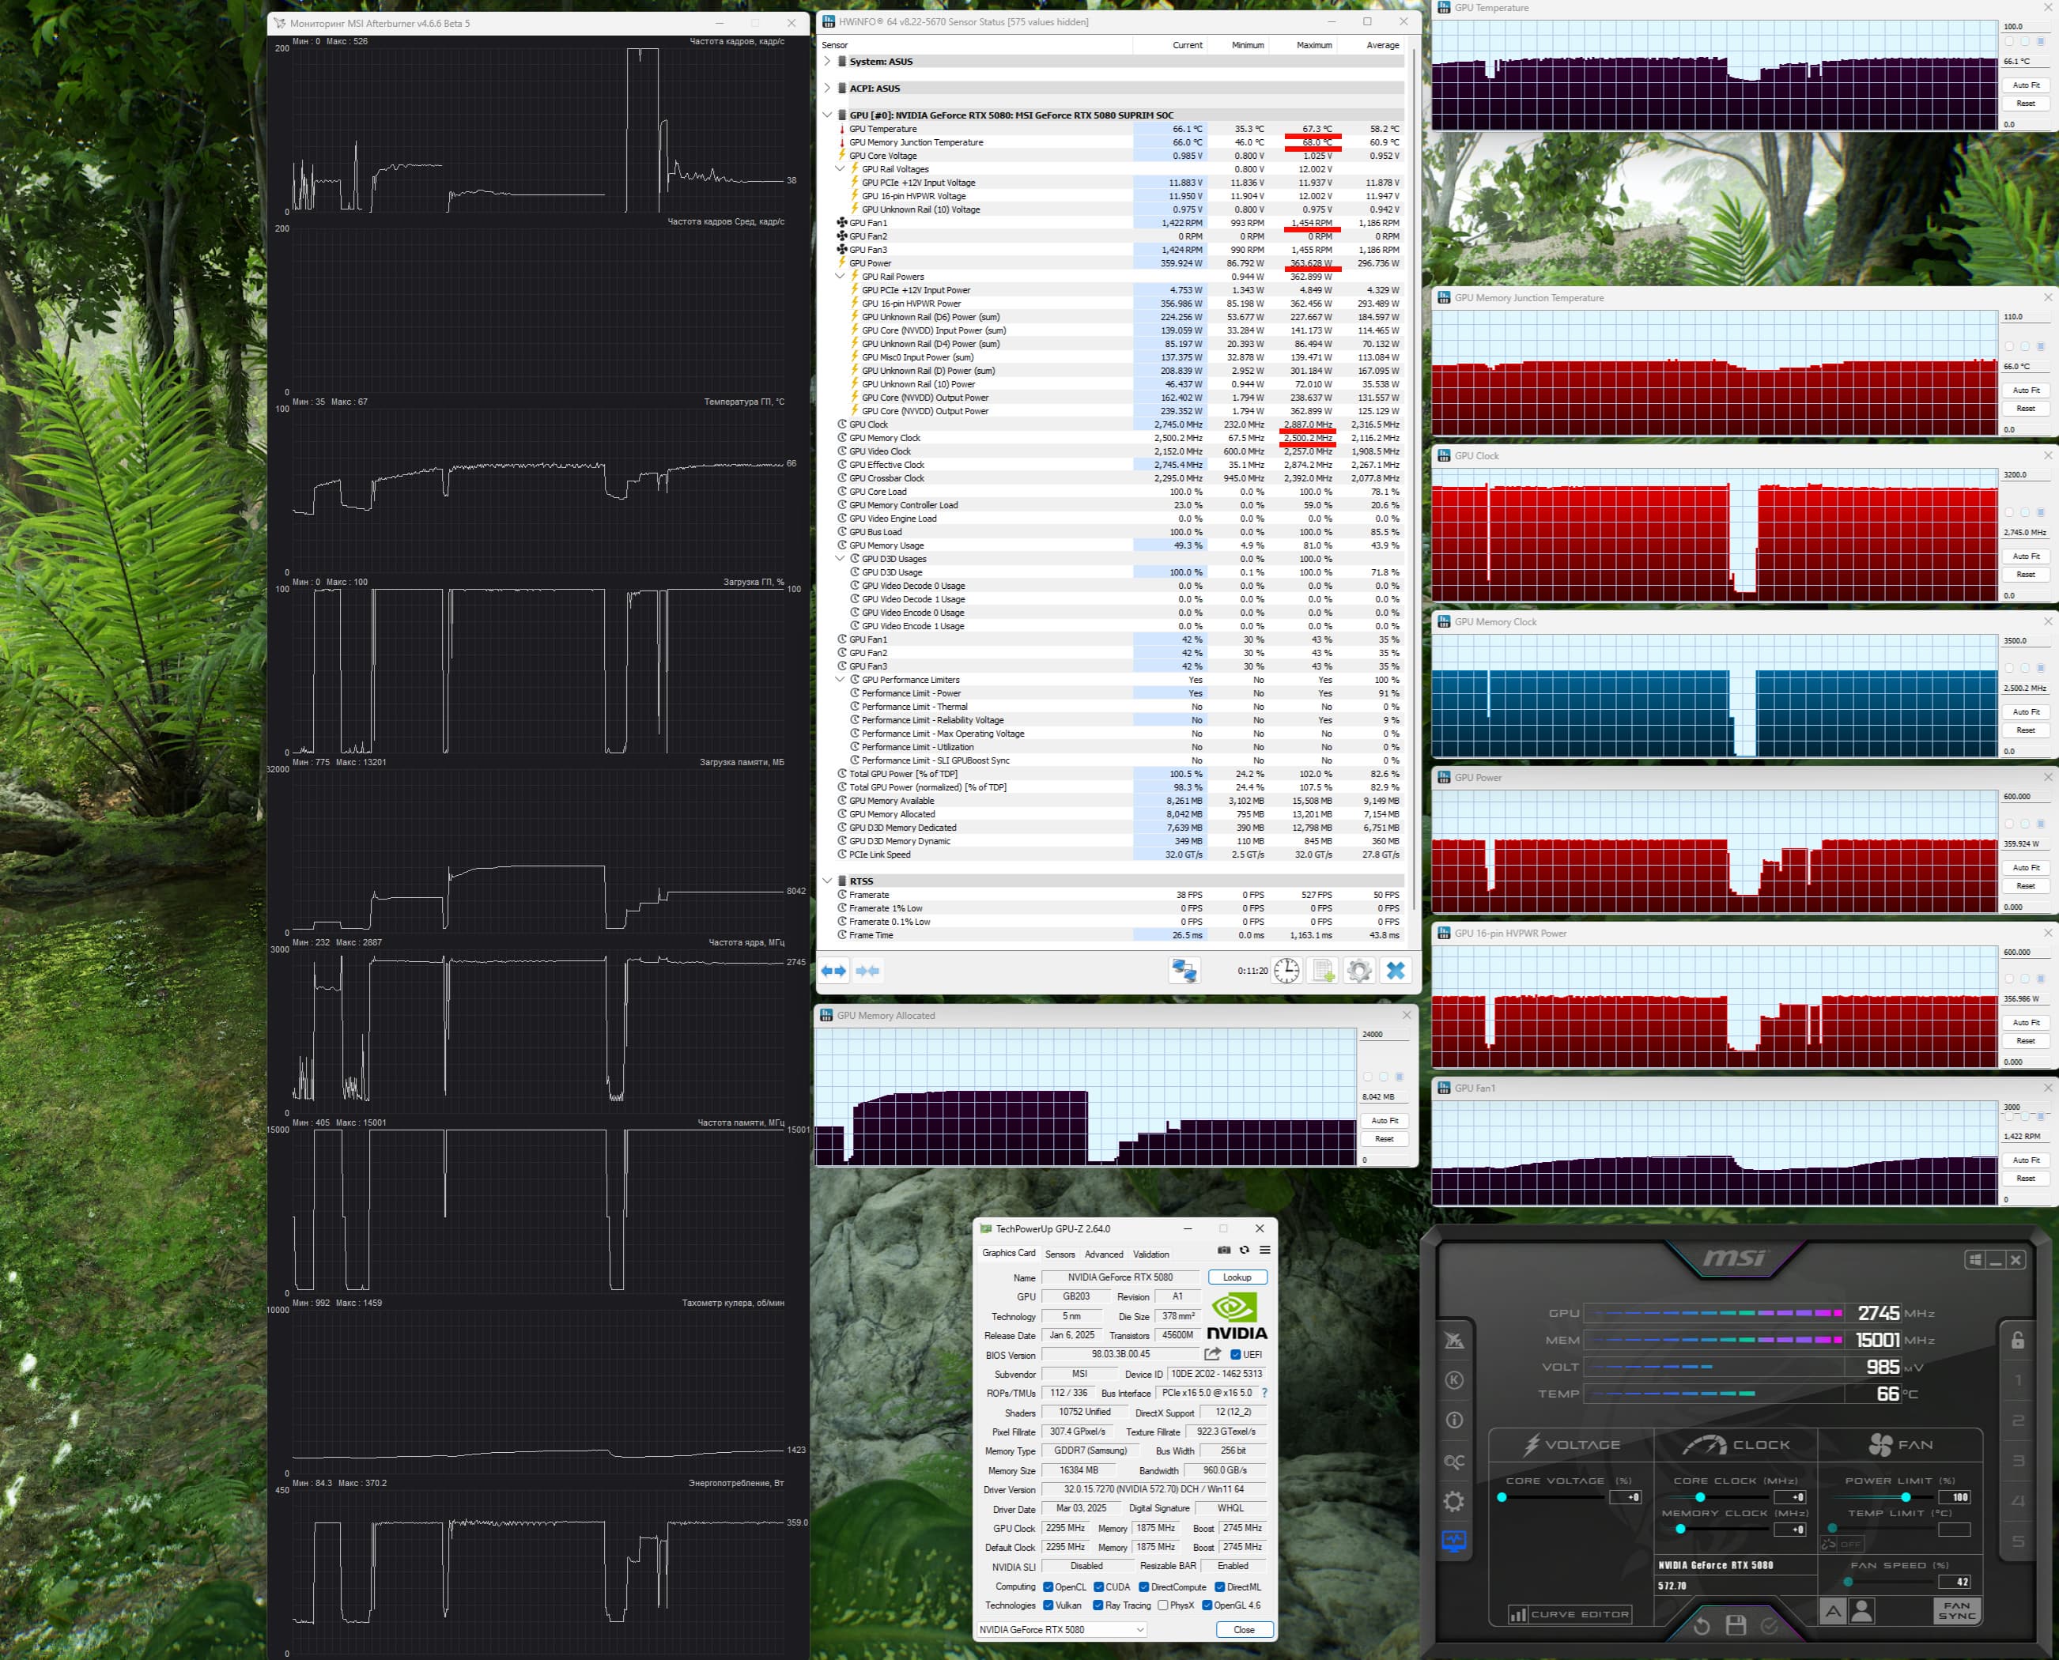
Task: Open the Advanced tab in GPU-Z
Action: point(1104,1254)
